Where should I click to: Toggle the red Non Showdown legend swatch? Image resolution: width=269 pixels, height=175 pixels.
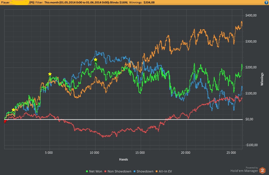point(105,171)
